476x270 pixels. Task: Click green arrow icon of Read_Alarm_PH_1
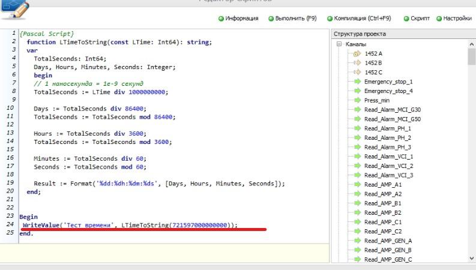pyautogui.click(x=357, y=128)
